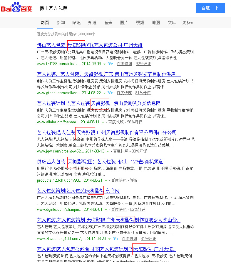Click 81%好评 on the zhaoshang100.com result
Image resolution: width=231 pixels, height=262 pixels.
tap(148, 239)
